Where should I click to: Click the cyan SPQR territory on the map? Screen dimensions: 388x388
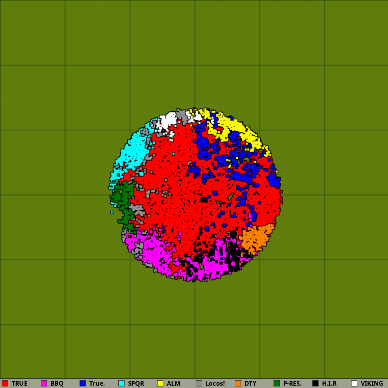pyautogui.click(x=132, y=151)
